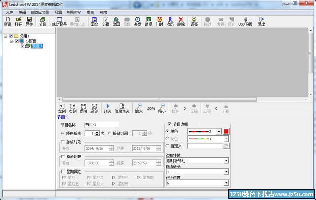316x200 pixels.
Task: Open the single-color border style dropdown
Action: pos(219,132)
